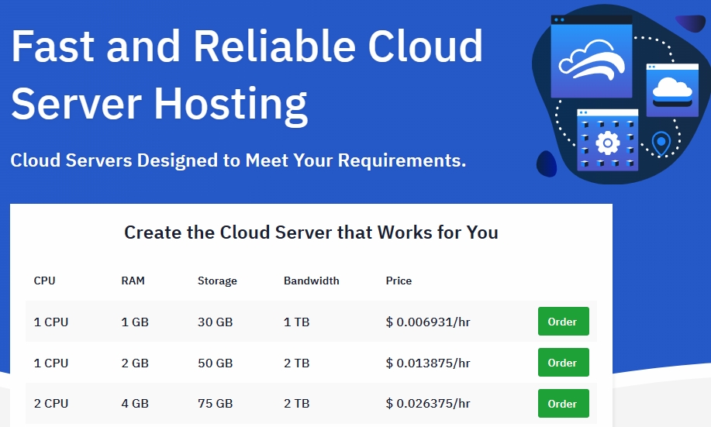The width and height of the screenshot is (711, 427).
Task: Click the gear icon in the server grid
Action: [x=608, y=143]
